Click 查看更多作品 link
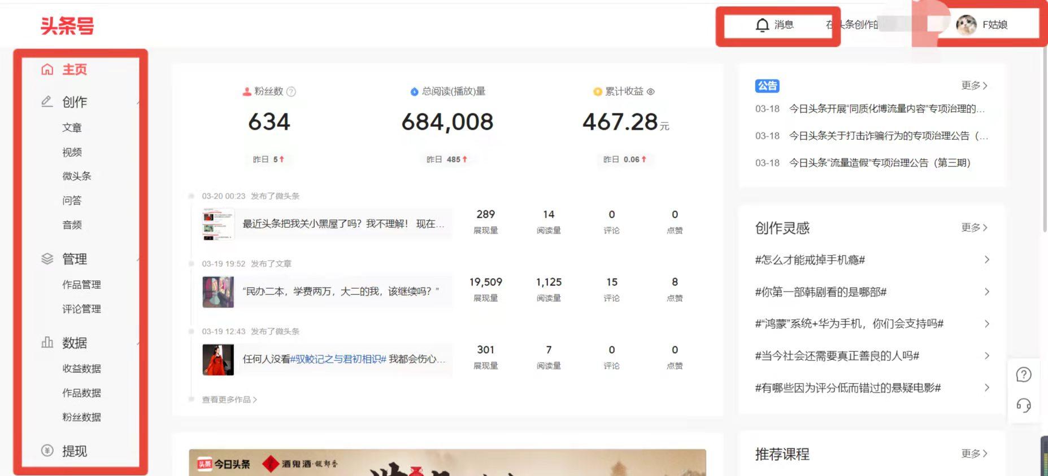Image resolution: width=1048 pixels, height=476 pixels. [x=229, y=399]
